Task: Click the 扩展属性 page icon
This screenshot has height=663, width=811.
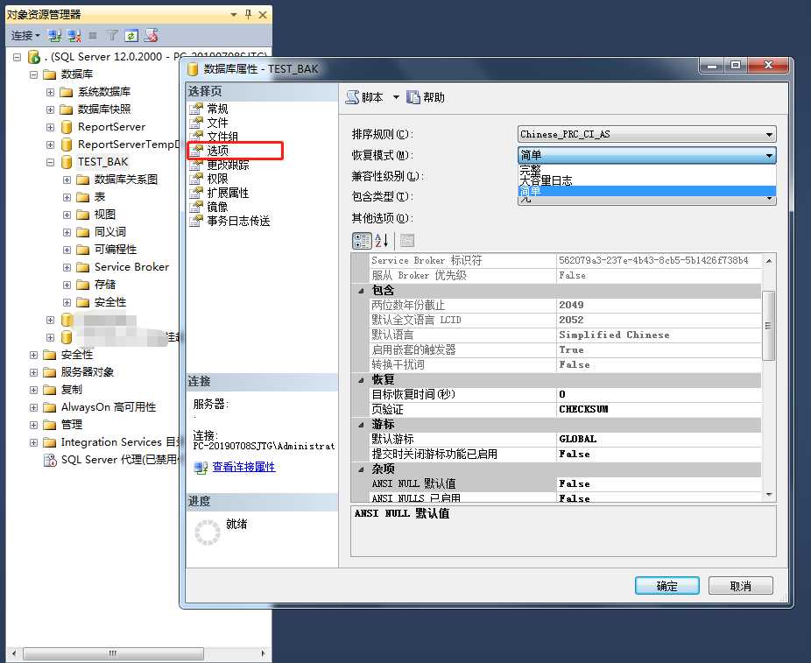Action: (196, 193)
